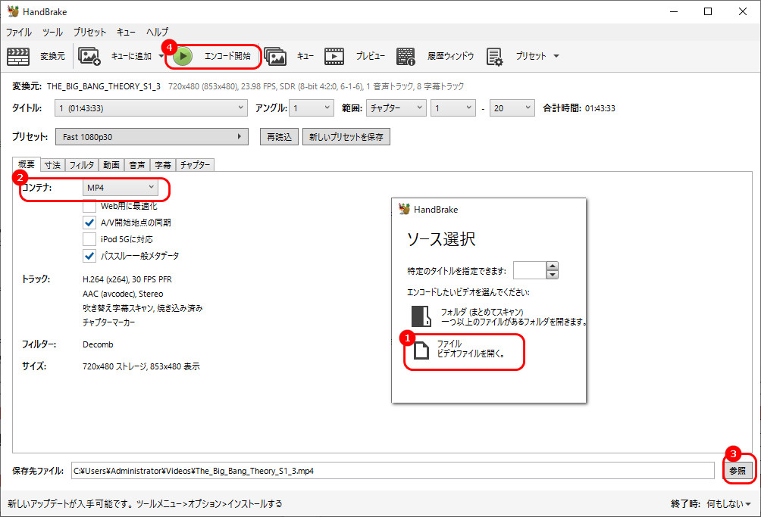This screenshot has height=517, width=761.
Task: Open the タイトル dropdown
Action: 151,108
